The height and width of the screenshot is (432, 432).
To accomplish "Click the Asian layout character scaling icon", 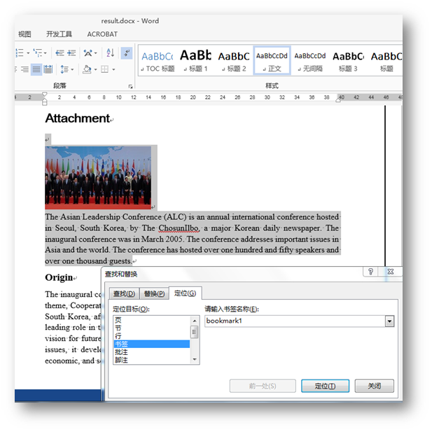I will coord(88,53).
